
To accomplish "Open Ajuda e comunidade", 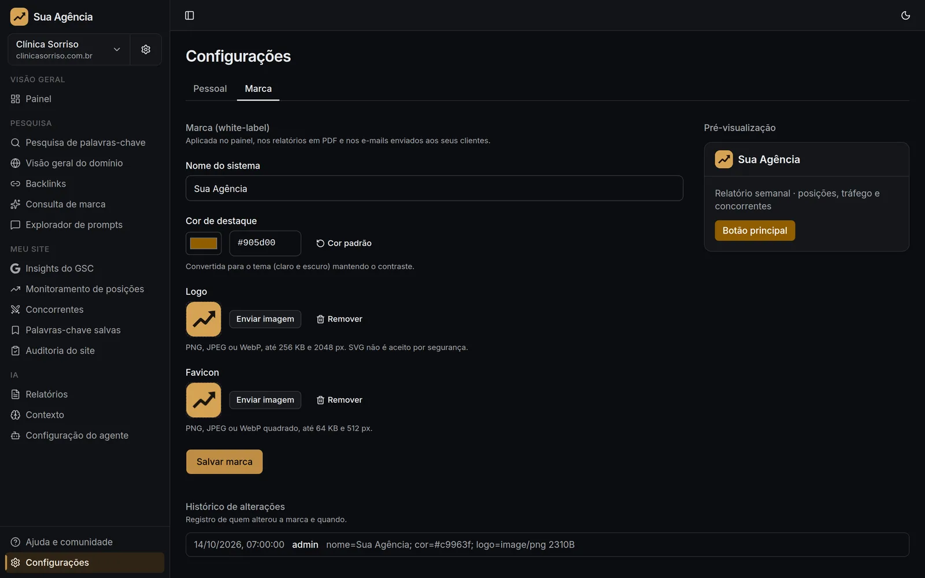I will [x=84, y=542].
